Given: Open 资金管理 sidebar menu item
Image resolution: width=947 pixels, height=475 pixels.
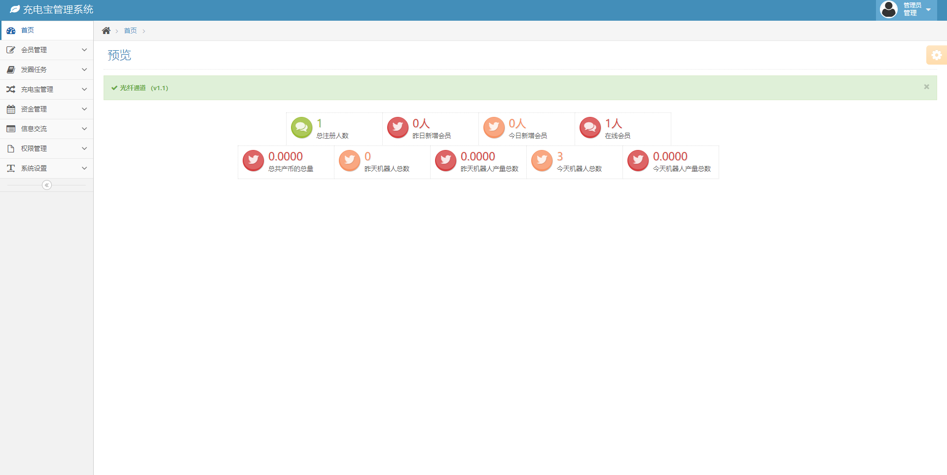Looking at the screenshot, I should (x=34, y=109).
